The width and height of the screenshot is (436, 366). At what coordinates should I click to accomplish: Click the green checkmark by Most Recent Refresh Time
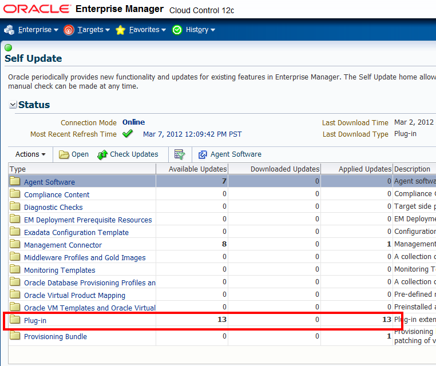click(128, 134)
